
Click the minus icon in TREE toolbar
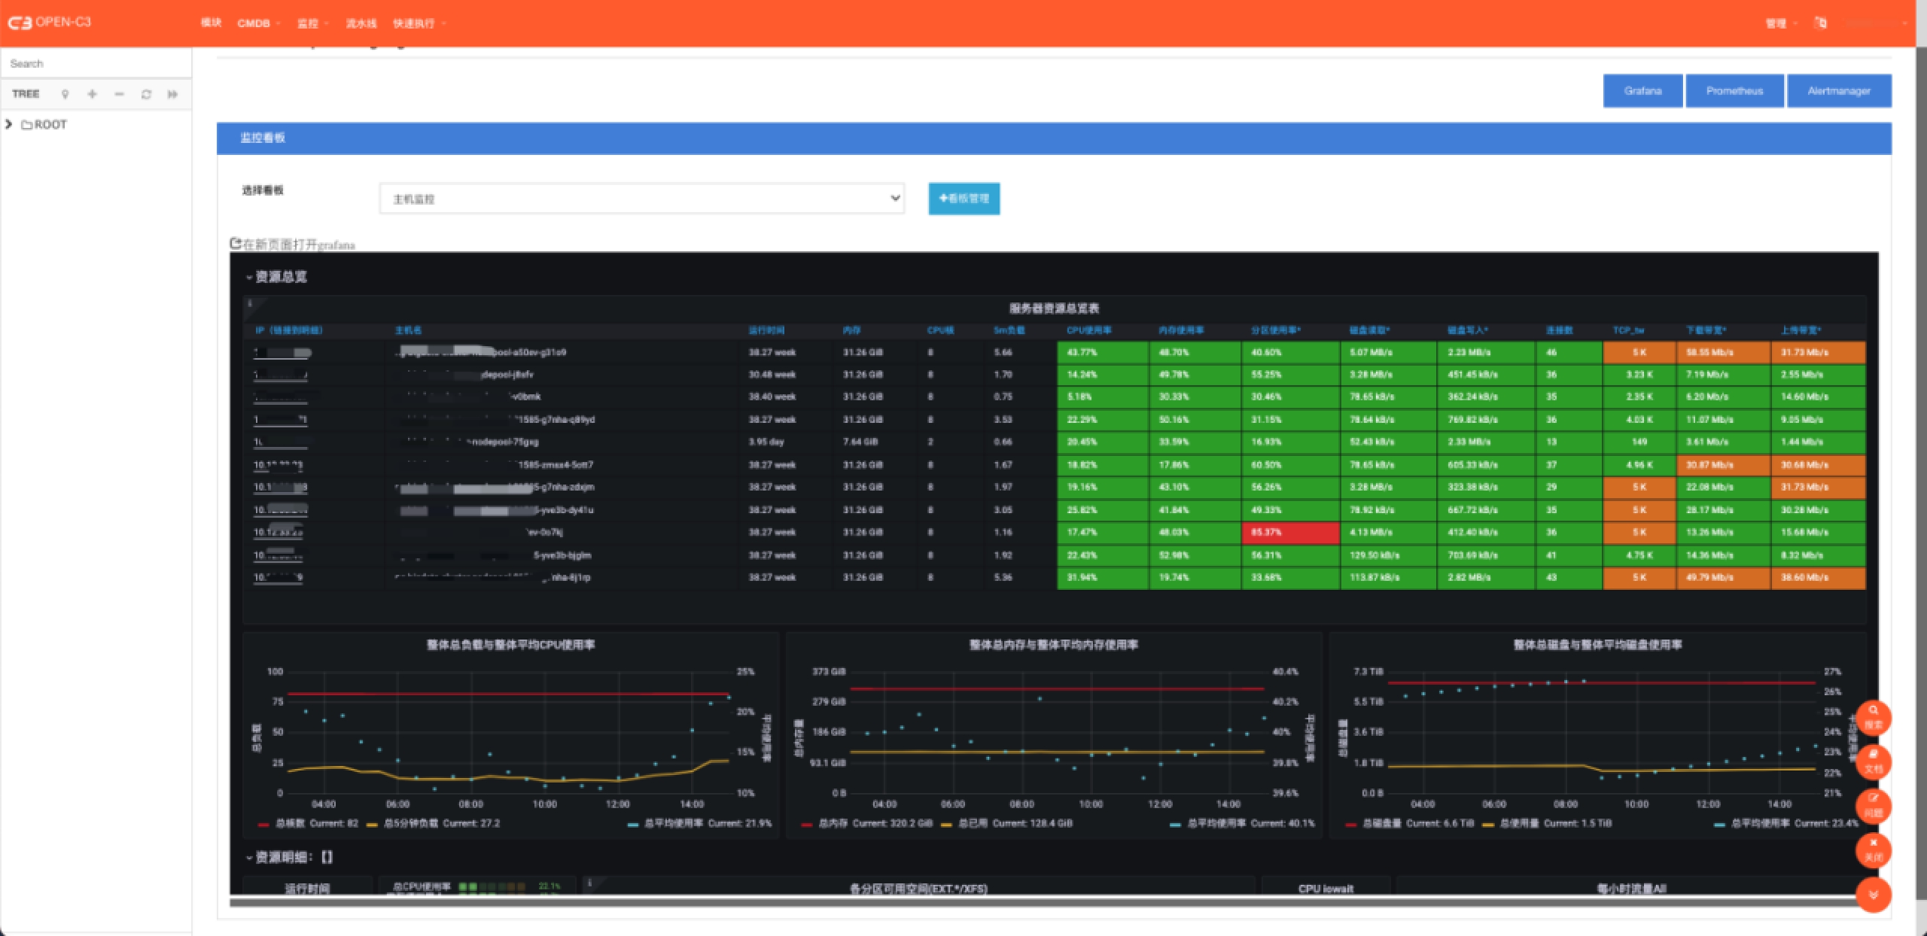click(119, 94)
